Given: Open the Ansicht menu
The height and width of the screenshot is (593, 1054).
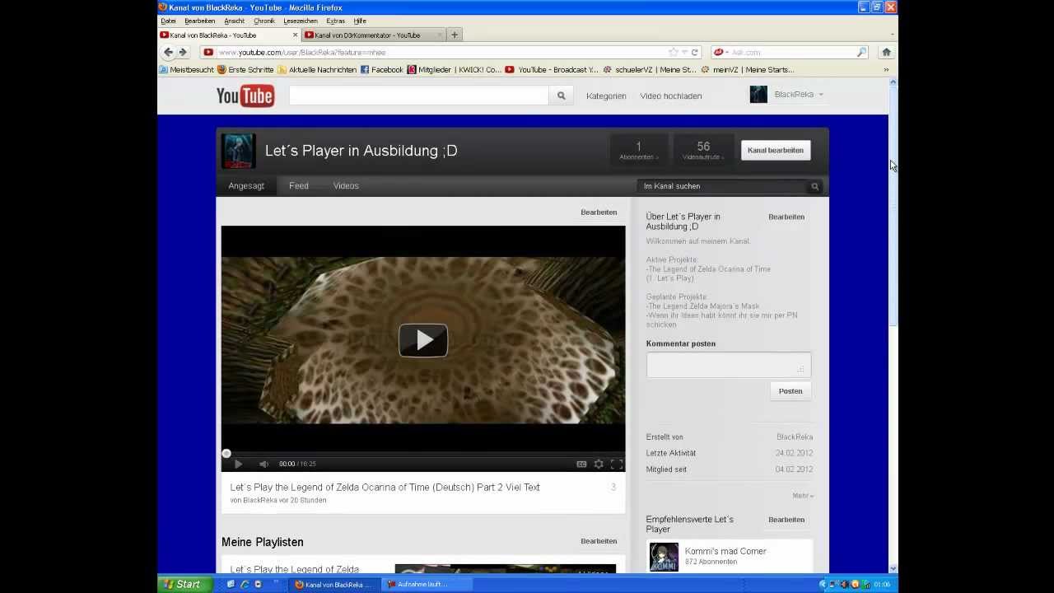Looking at the screenshot, I should click(x=234, y=21).
